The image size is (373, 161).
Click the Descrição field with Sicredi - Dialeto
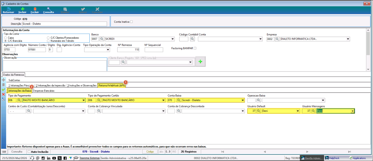point(64,24)
